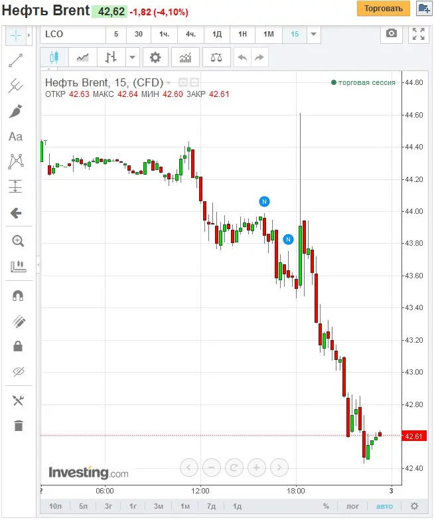Open chart properties gear icon
Screen dimensions: 434x520
point(155,57)
